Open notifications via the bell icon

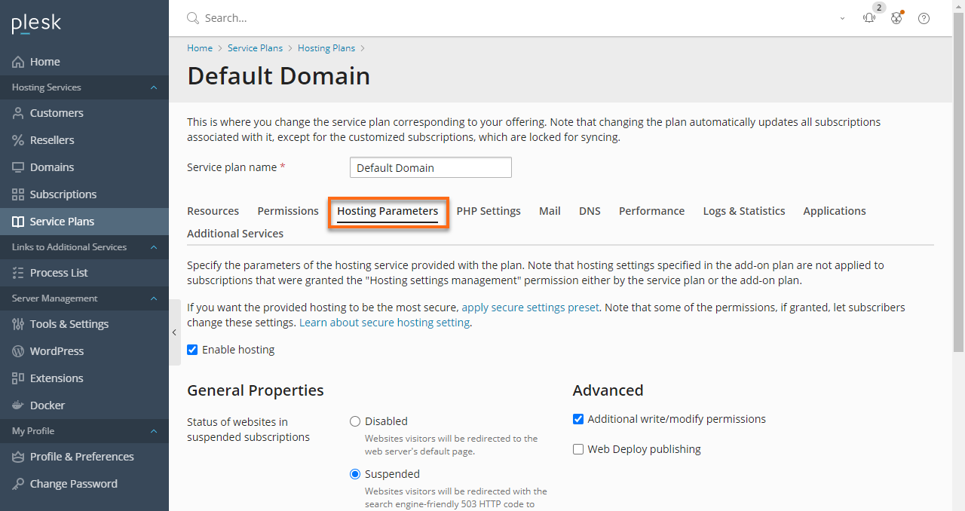[x=868, y=17]
